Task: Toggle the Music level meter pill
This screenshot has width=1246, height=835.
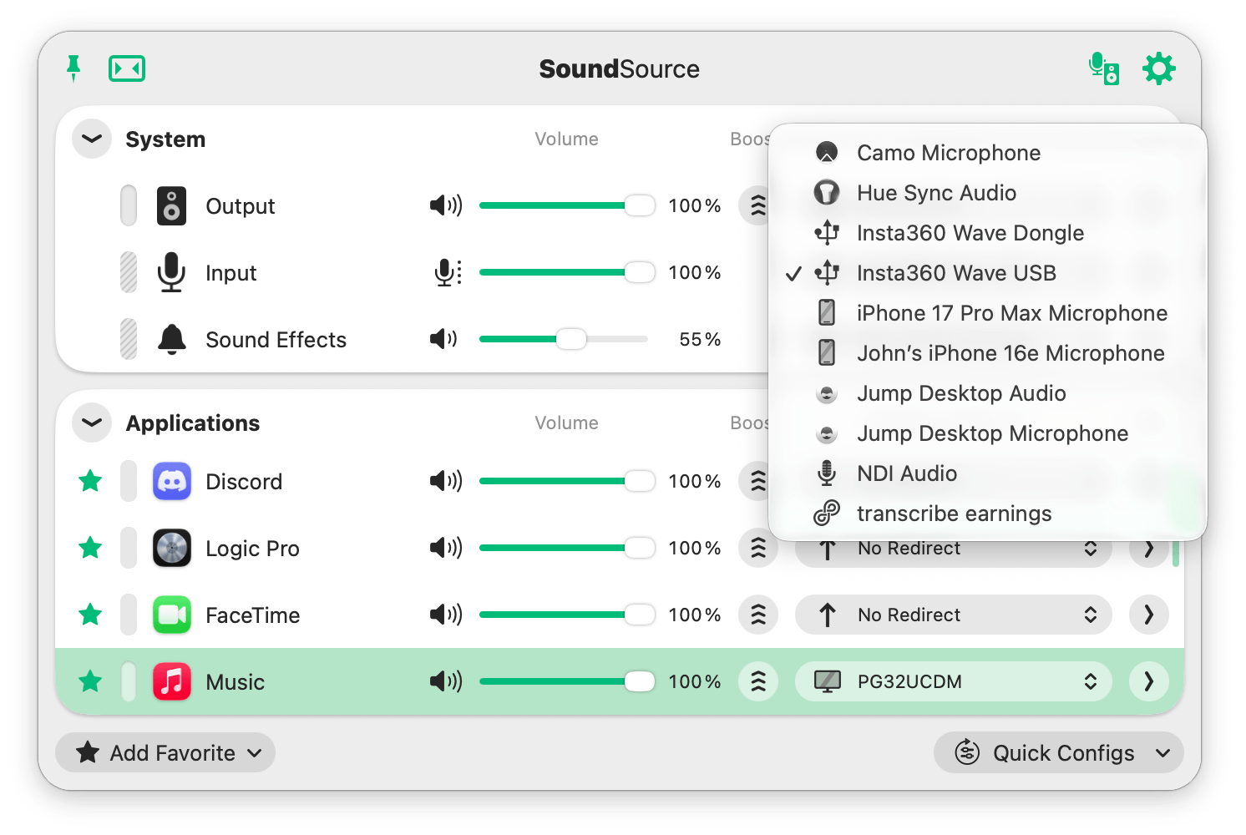Action: (129, 681)
